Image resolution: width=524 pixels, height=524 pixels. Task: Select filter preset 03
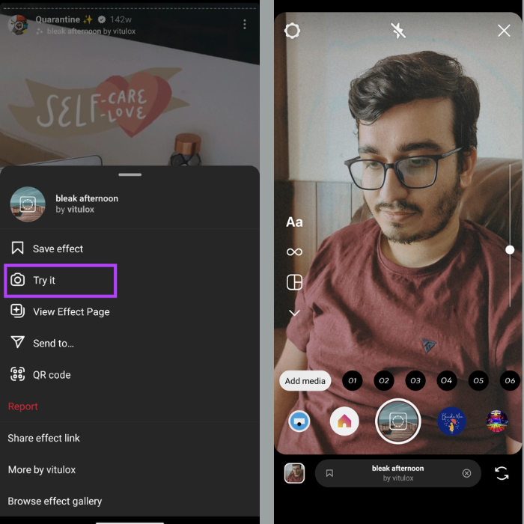[x=415, y=380]
